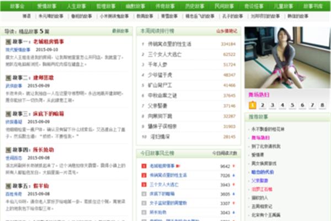Switch slideshow to page 5
This screenshot has height=221, width=331.
(x=292, y=106)
